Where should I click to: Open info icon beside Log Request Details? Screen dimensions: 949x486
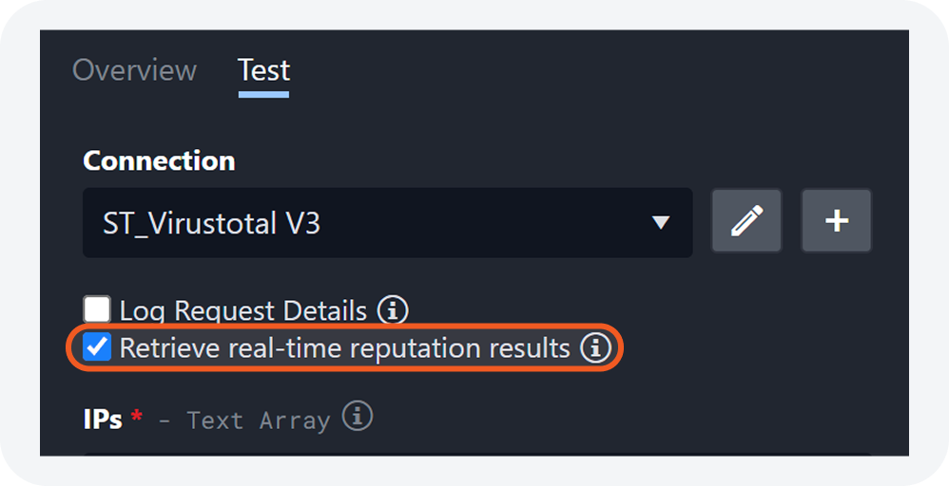[393, 309]
